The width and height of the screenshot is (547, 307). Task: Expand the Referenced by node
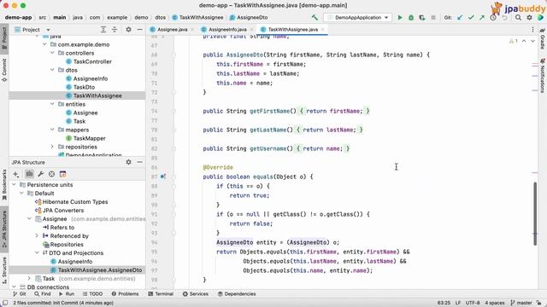pos(37,235)
